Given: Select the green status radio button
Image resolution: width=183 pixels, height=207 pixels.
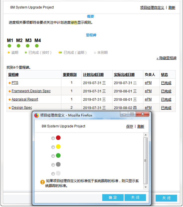Looking at the screenshot, I should click(x=53, y=156).
